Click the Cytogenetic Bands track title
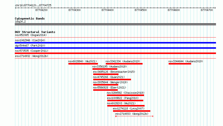The height and width of the screenshot is (126, 223). (x=30, y=18)
